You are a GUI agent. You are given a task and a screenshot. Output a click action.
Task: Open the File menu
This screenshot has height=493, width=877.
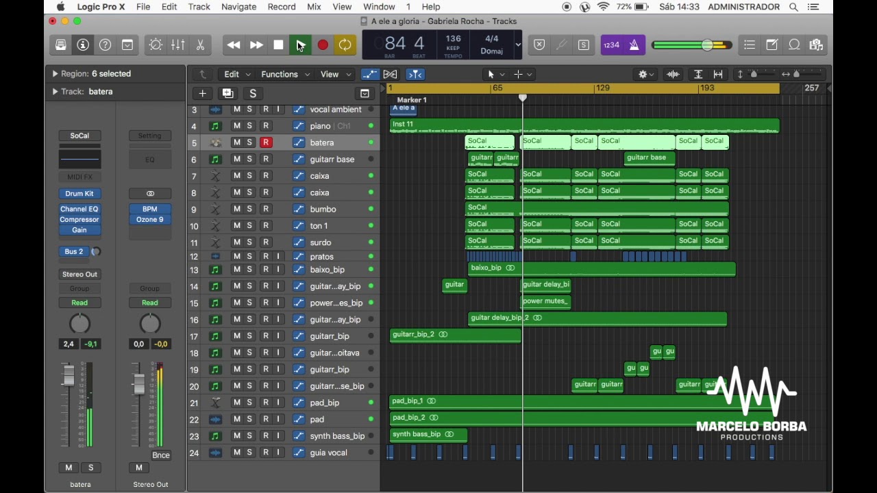coord(143,7)
